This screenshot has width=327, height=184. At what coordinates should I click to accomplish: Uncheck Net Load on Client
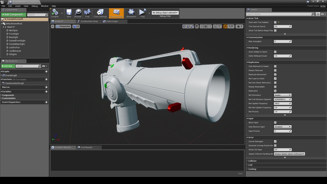click(x=275, y=78)
